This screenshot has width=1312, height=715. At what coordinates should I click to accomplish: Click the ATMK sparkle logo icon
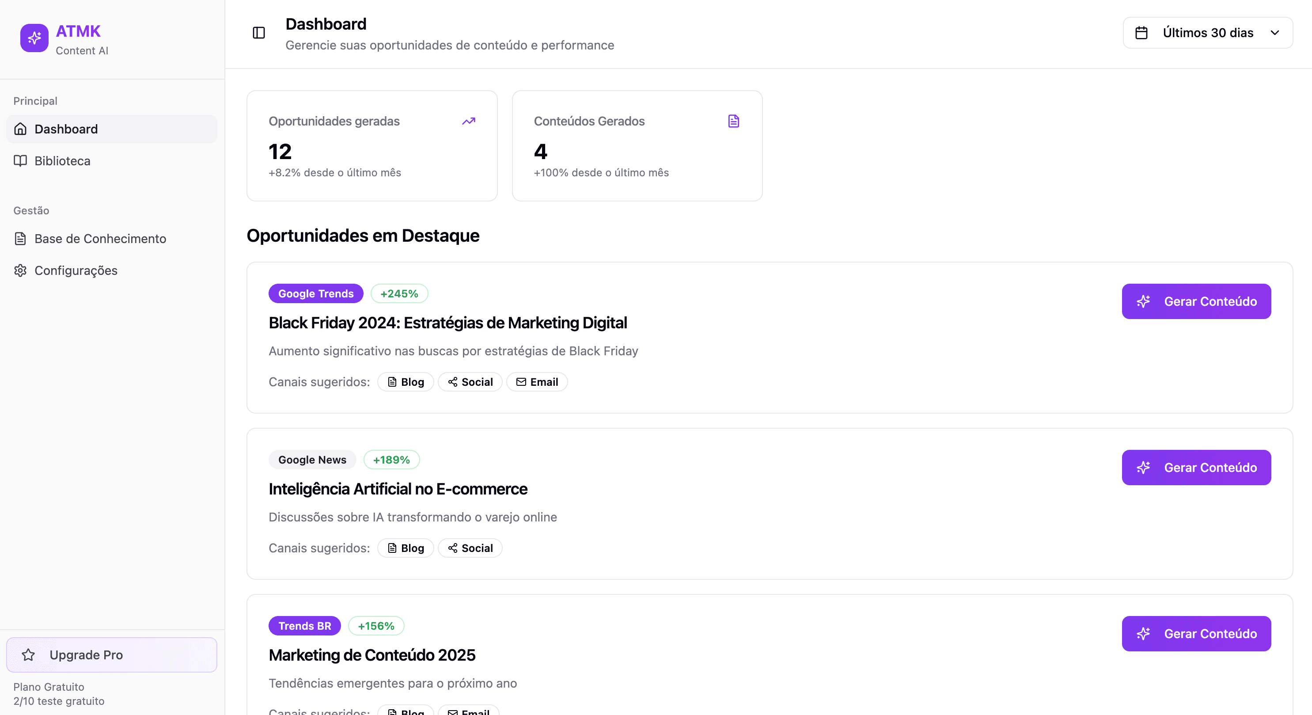pyautogui.click(x=34, y=38)
